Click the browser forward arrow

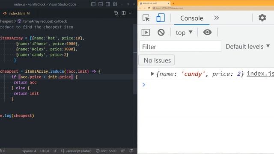click(145, 8)
